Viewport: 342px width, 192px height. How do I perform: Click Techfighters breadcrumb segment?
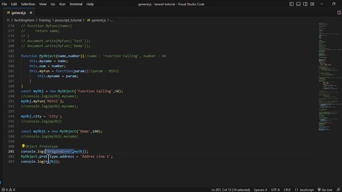(x=24, y=20)
